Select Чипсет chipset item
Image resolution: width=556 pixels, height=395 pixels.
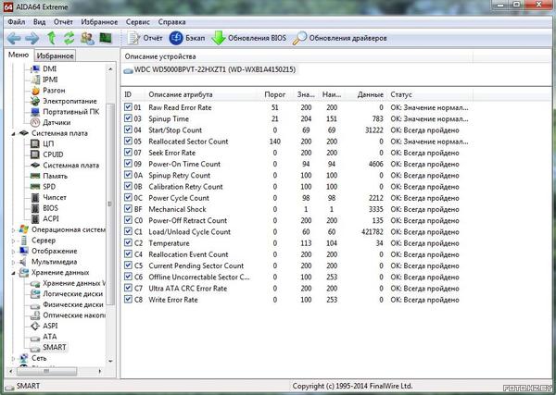(x=55, y=197)
